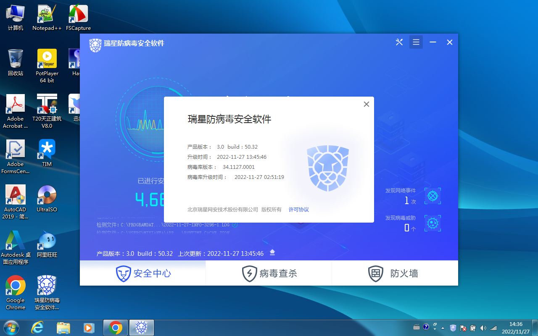Click the dialog heading 瑞星防病毒安全软件
Viewport: 538px width, 336px height.
pos(229,119)
